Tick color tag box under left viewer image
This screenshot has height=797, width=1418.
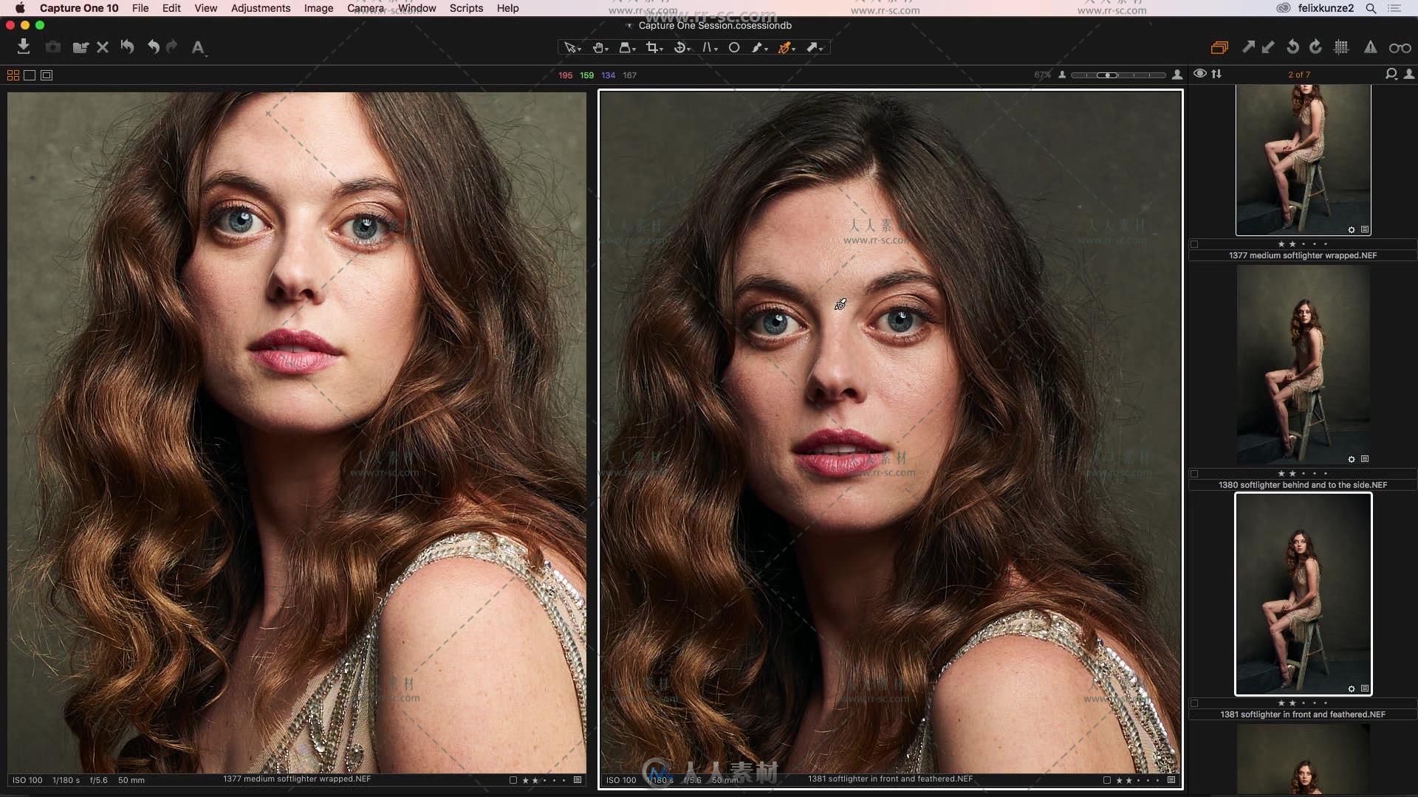(513, 780)
